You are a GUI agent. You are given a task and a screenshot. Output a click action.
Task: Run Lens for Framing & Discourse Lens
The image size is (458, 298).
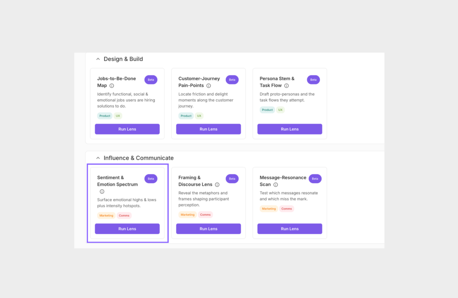pyautogui.click(x=208, y=229)
